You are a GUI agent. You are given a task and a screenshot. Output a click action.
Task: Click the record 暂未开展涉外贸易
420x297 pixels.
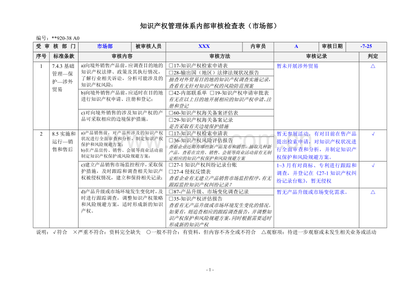[x=297, y=66]
